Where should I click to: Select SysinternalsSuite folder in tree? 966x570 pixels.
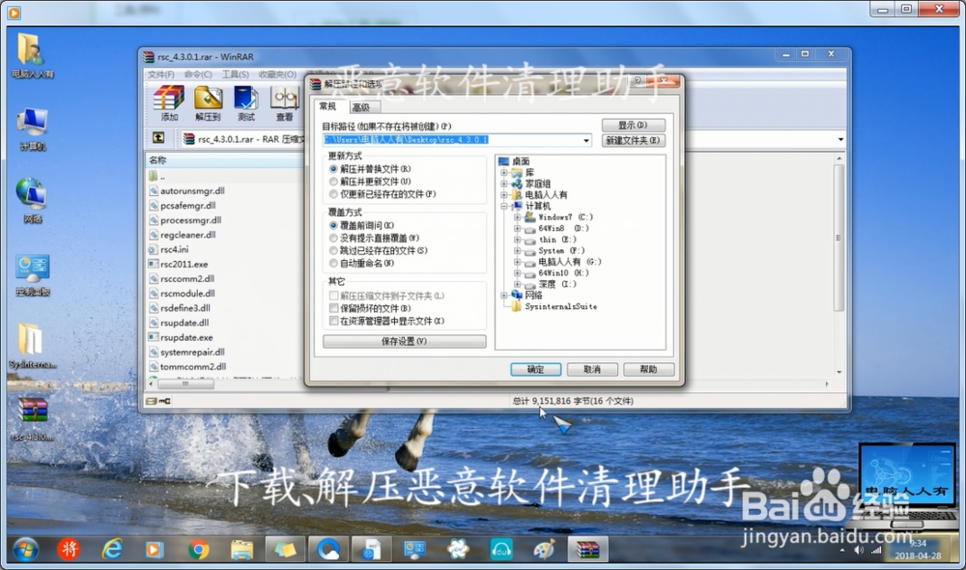[x=560, y=307]
